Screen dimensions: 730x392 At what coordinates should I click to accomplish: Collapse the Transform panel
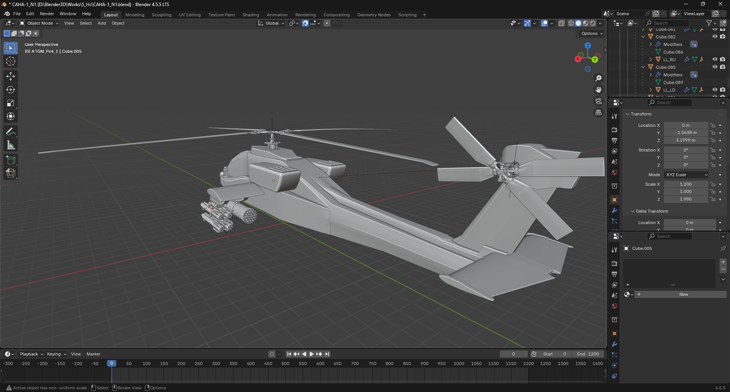[627, 114]
